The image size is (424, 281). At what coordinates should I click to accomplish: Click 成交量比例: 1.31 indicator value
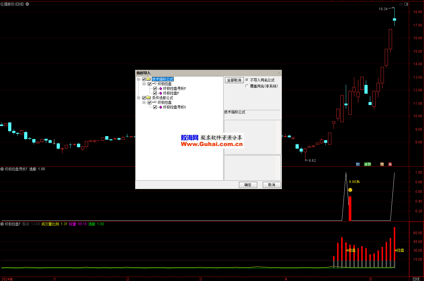point(54,224)
